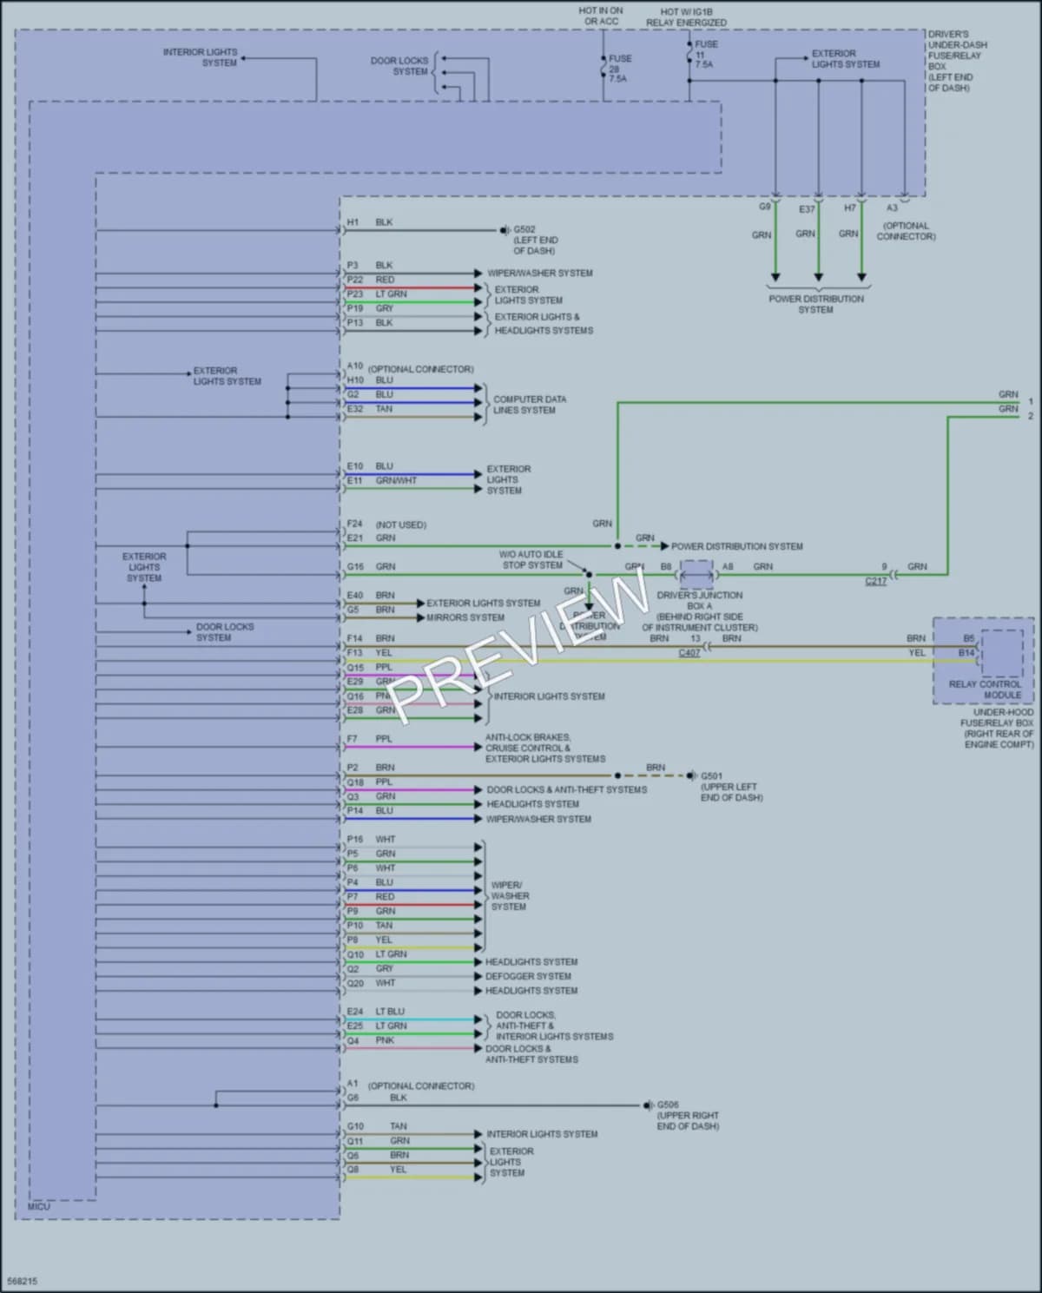Screen dimensions: 1042x1293
Task: Select the P16 WHT pin label
Action: 371,840
